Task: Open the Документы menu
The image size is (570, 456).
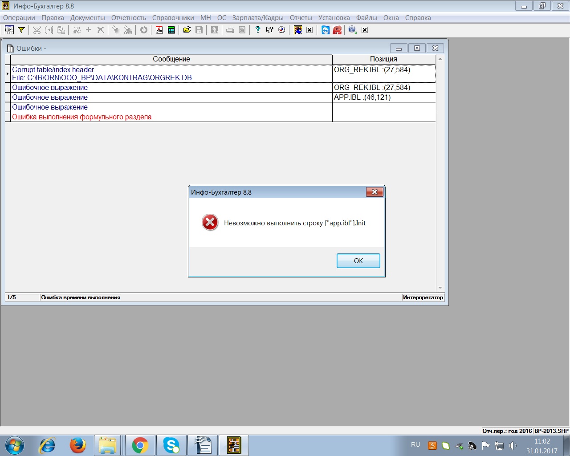Action: point(88,18)
